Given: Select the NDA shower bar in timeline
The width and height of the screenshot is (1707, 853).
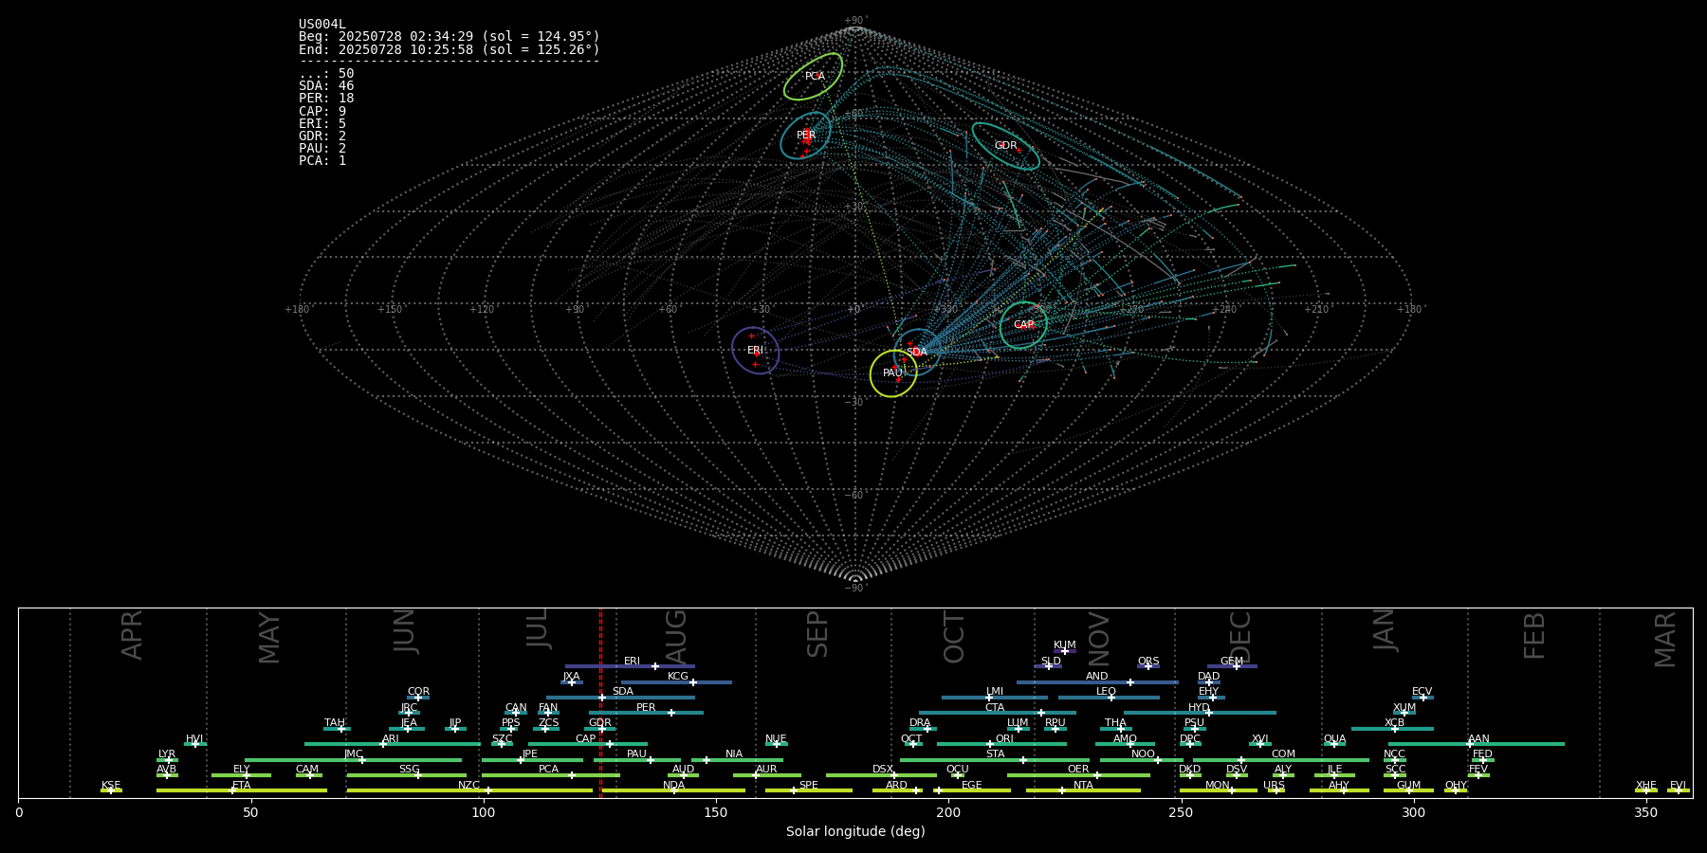Looking at the screenshot, I should tap(672, 790).
